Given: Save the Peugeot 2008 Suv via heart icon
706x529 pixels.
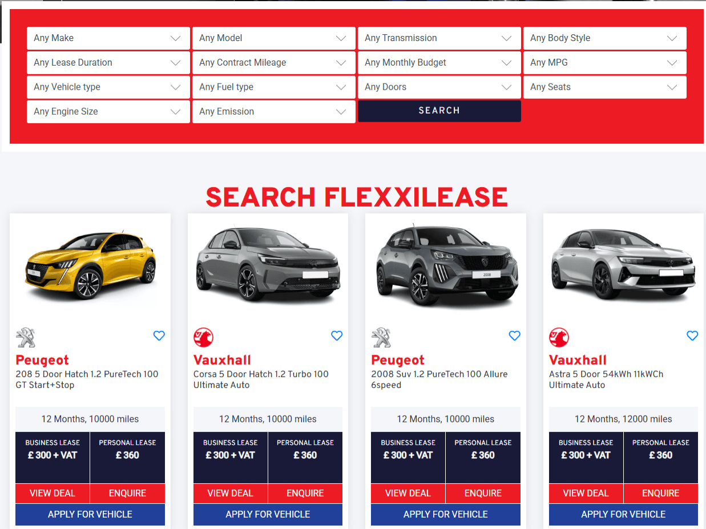Looking at the screenshot, I should click(x=515, y=336).
